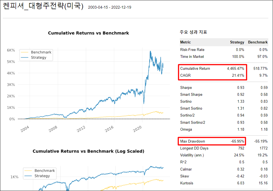Click the 2020 x-axis label

137,129
